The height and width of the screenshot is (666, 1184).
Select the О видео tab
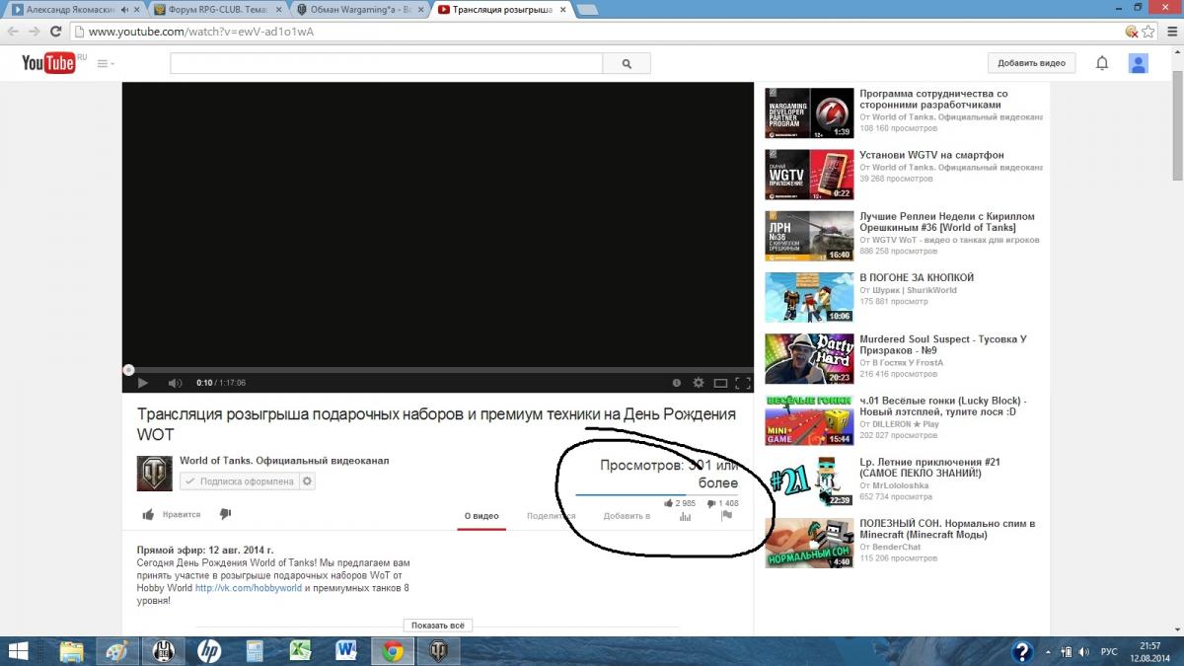click(481, 516)
